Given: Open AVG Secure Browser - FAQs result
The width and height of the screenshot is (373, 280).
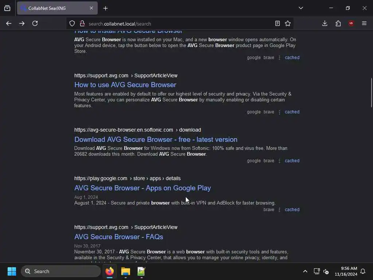Looking at the screenshot, I should pos(118,237).
